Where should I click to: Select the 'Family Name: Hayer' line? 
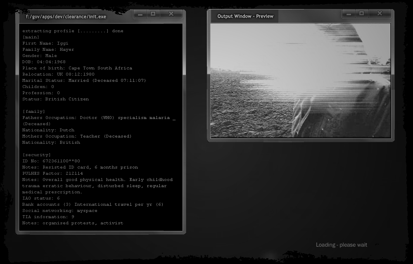(48, 50)
